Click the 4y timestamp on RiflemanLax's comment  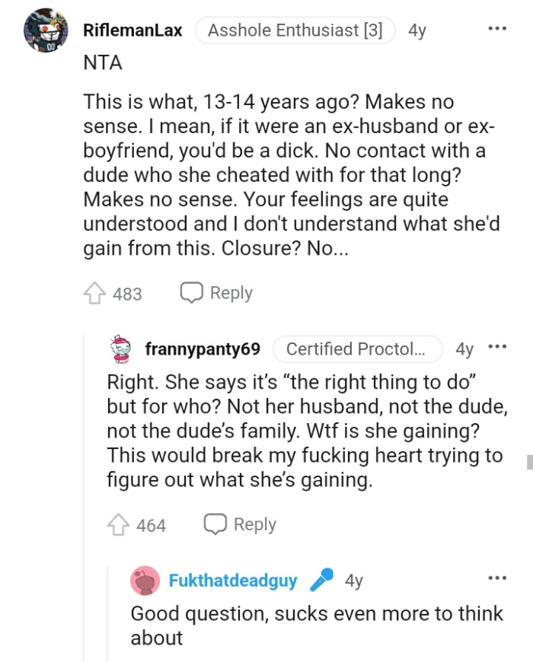tap(418, 30)
